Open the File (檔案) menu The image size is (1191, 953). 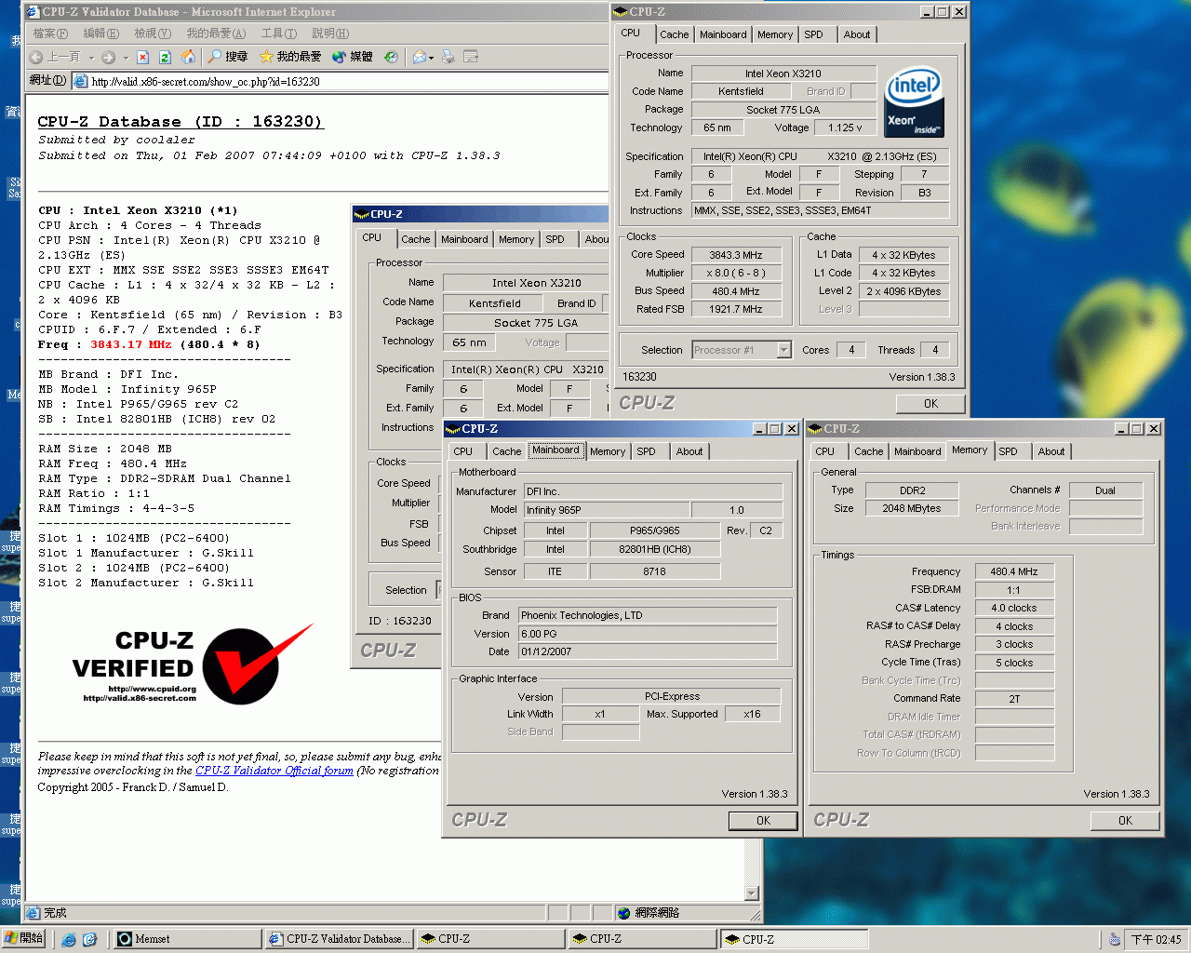coord(50,34)
